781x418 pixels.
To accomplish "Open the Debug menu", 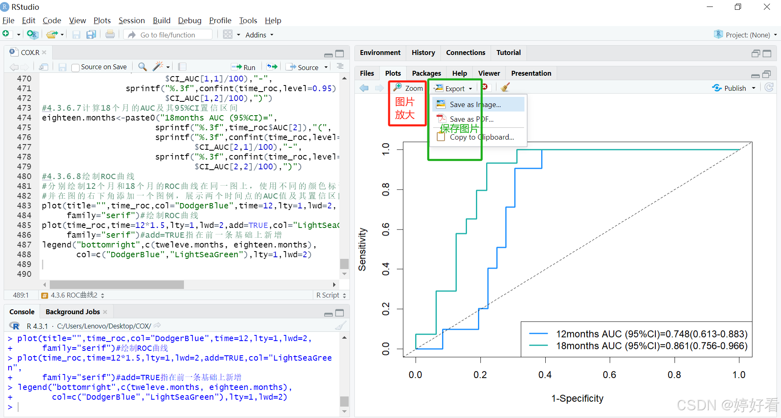I will pyautogui.click(x=190, y=20).
